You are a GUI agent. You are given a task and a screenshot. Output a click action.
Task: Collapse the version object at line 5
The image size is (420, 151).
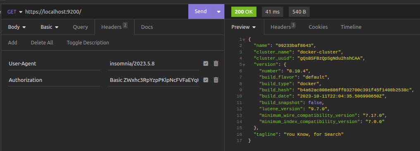[x=244, y=65]
